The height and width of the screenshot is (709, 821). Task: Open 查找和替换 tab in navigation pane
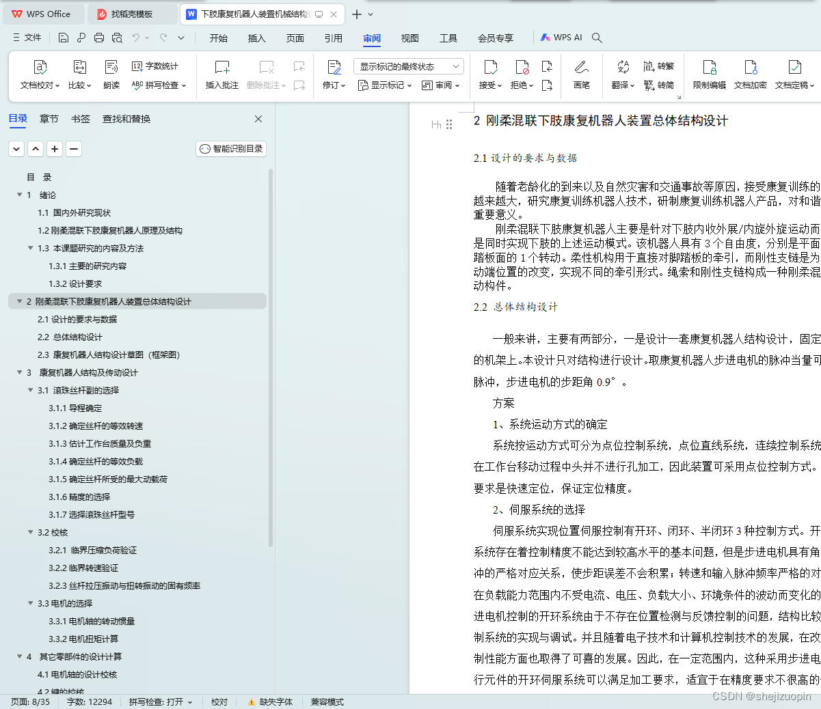[x=126, y=119]
